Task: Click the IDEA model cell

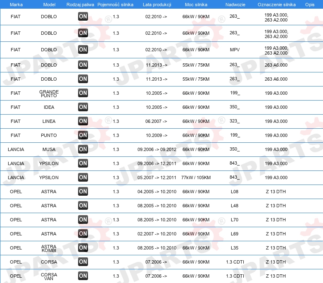Action: (x=49, y=107)
